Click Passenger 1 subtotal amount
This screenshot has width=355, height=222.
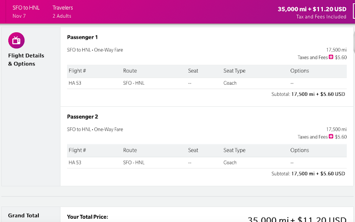click(319, 94)
